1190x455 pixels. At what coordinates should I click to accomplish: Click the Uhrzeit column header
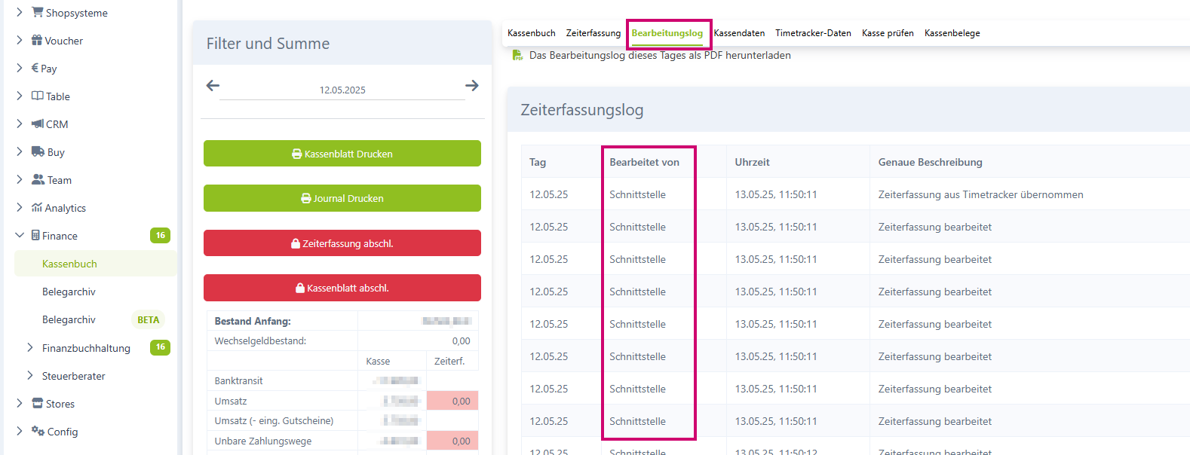(x=752, y=162)
